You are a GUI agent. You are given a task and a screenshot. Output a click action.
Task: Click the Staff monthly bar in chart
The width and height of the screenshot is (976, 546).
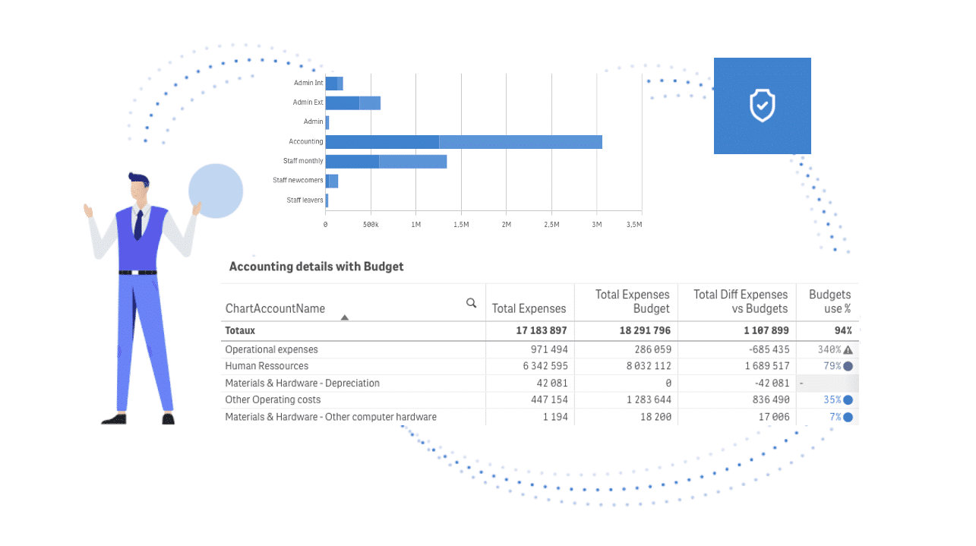386,162
